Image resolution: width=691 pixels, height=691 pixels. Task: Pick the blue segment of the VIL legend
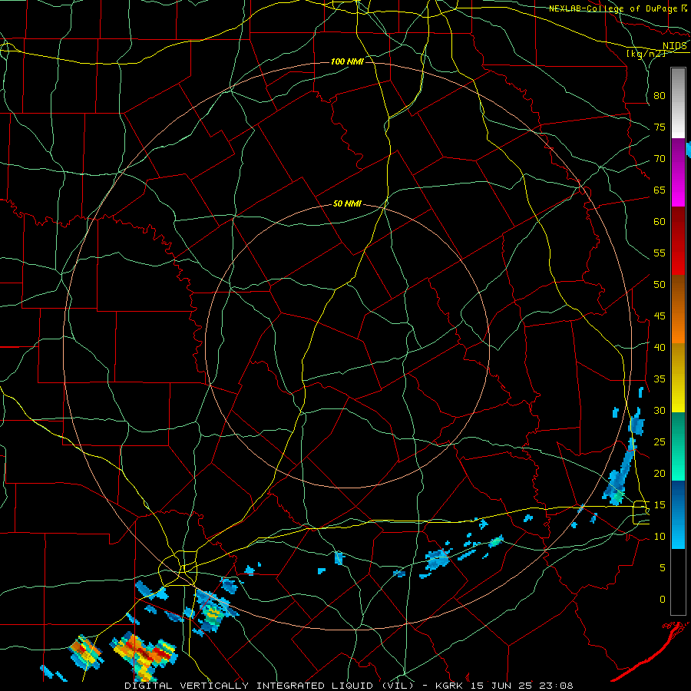point(678,514)
